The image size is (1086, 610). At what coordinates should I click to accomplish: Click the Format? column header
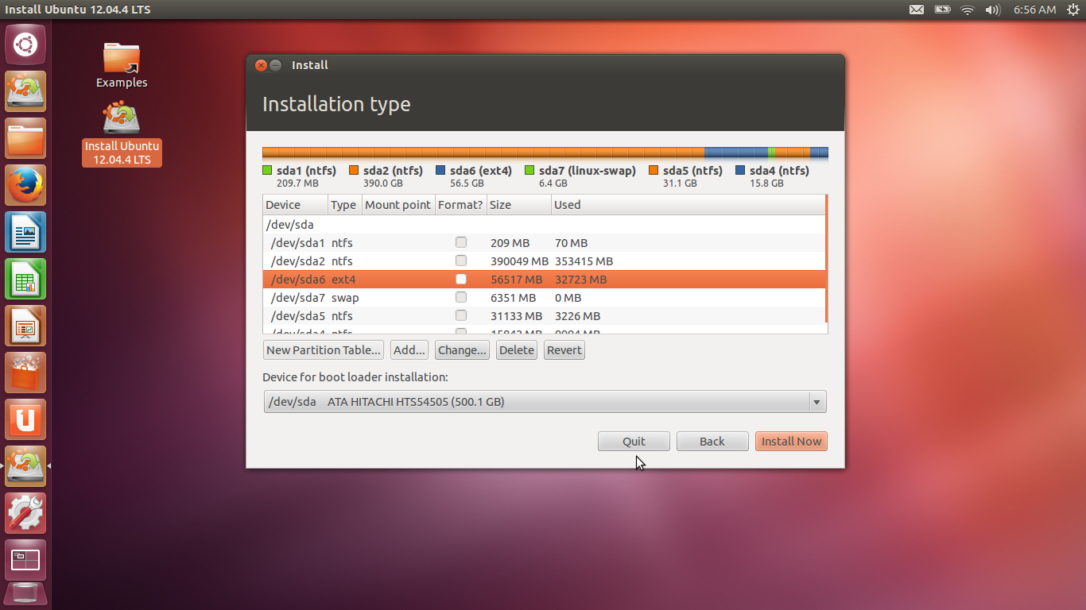click(460, 205)
